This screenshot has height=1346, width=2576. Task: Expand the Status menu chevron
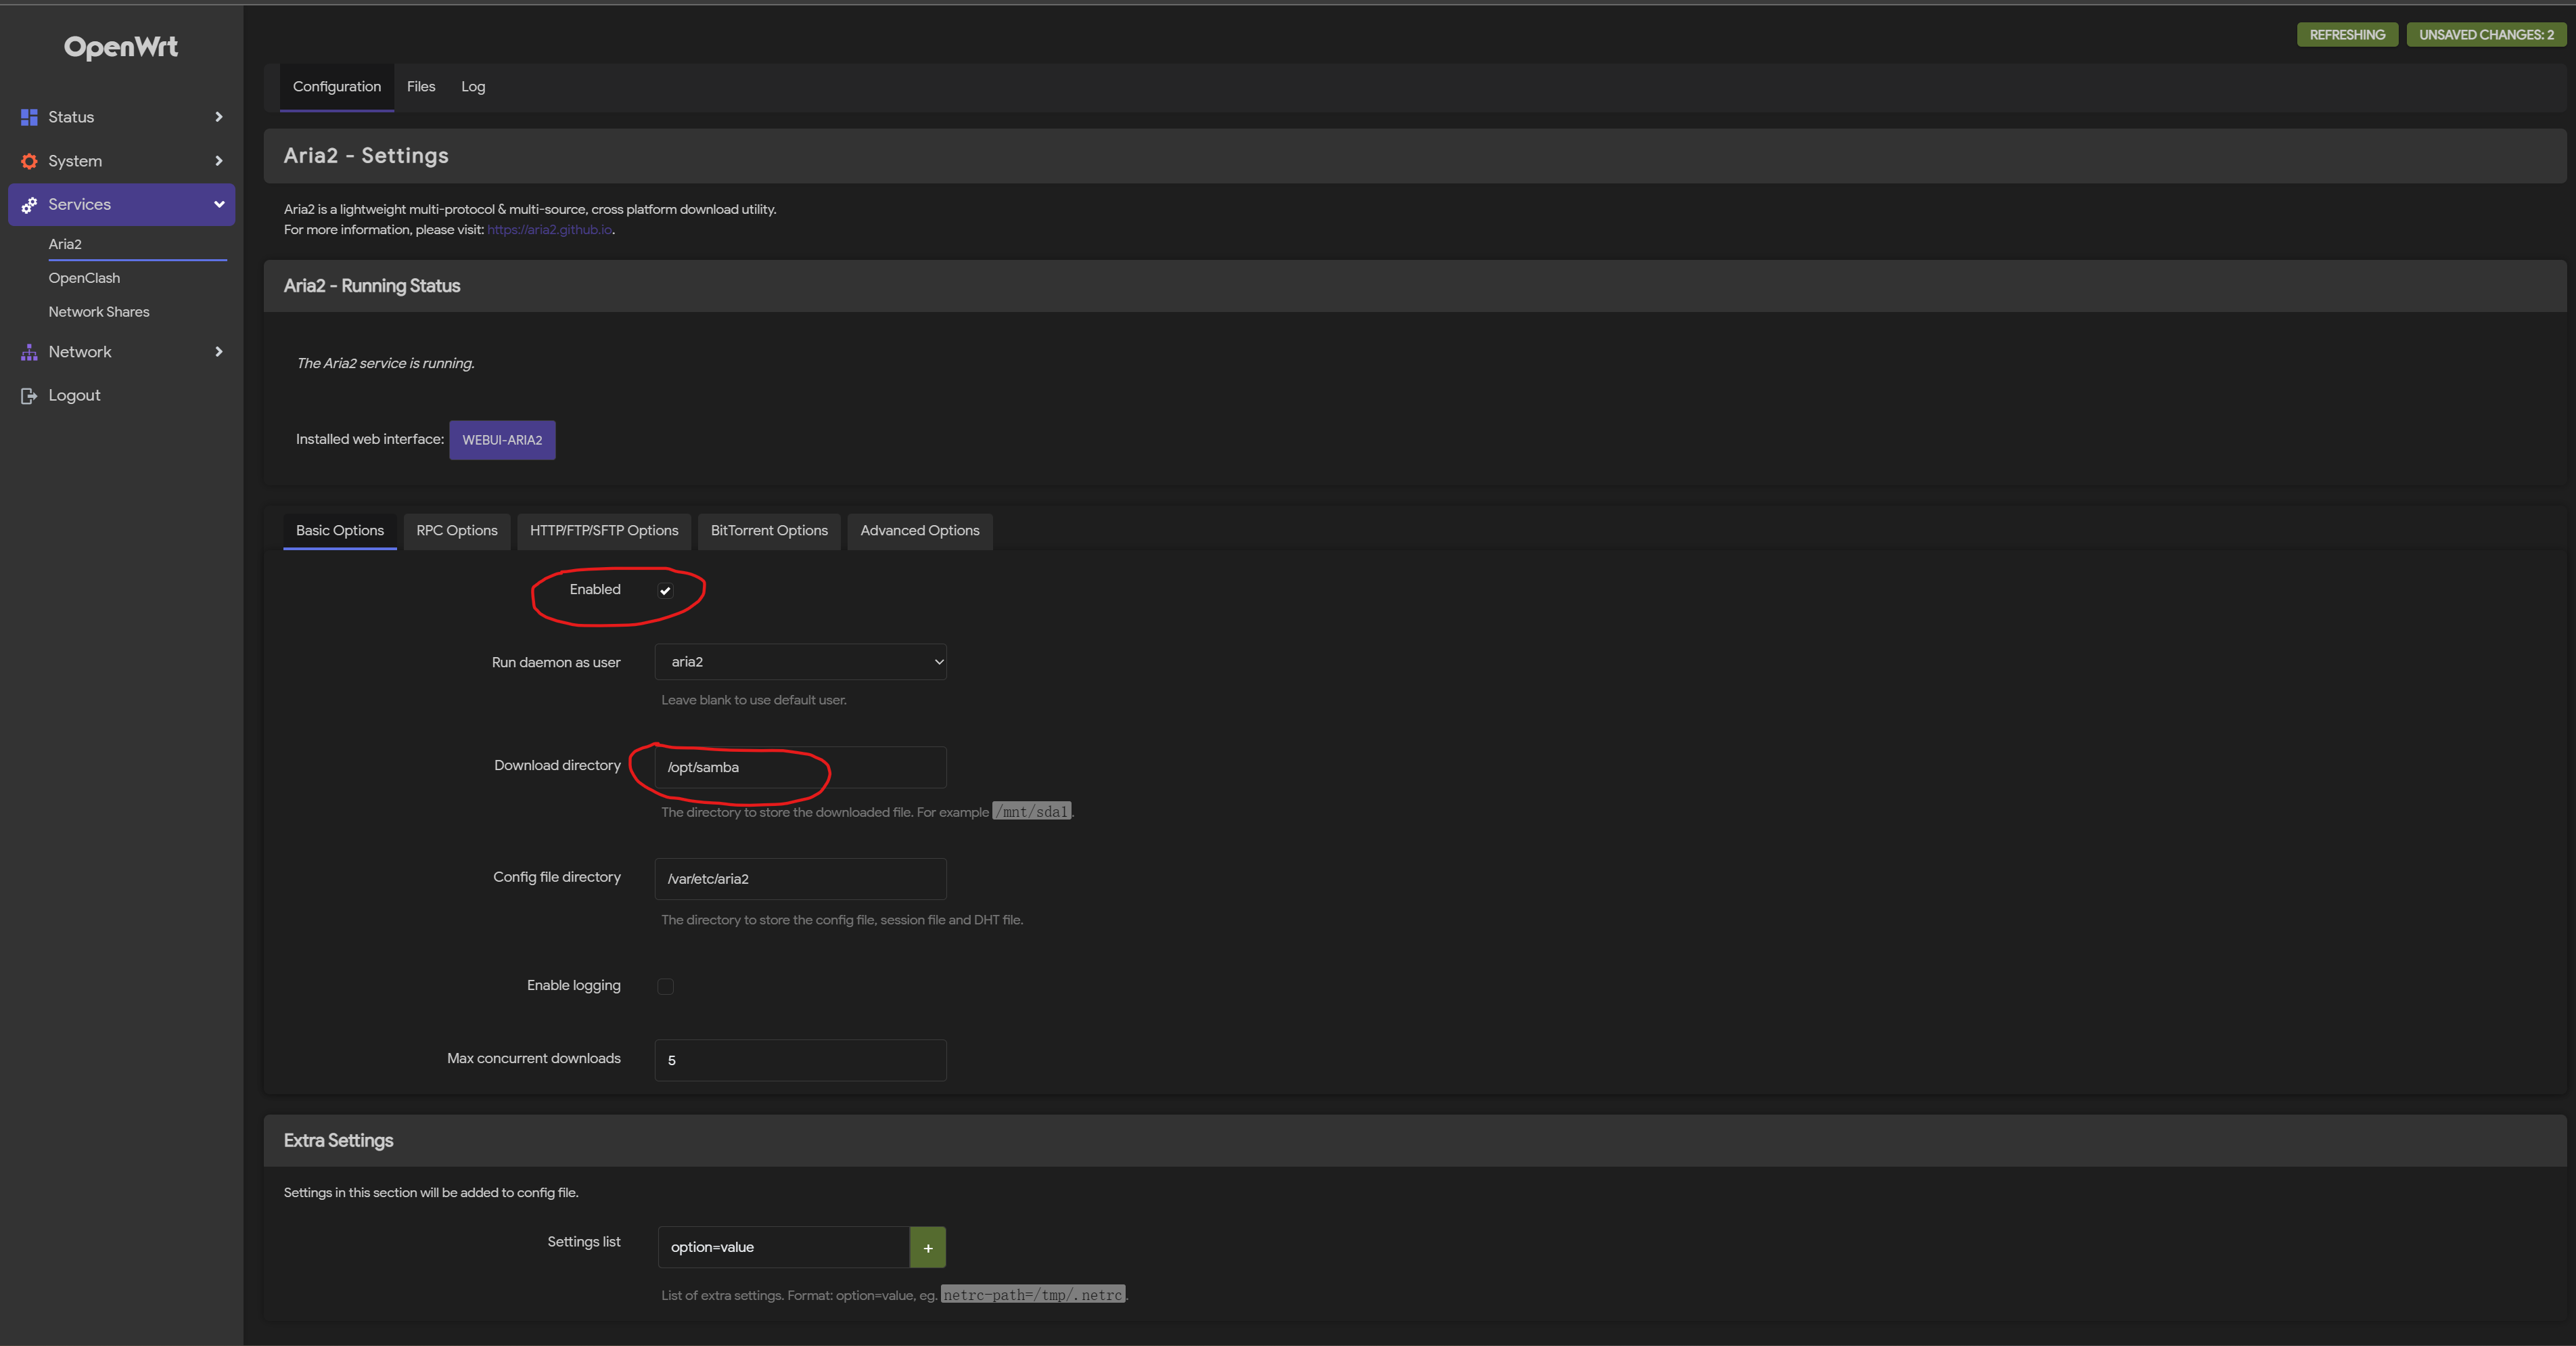point(219,117)
